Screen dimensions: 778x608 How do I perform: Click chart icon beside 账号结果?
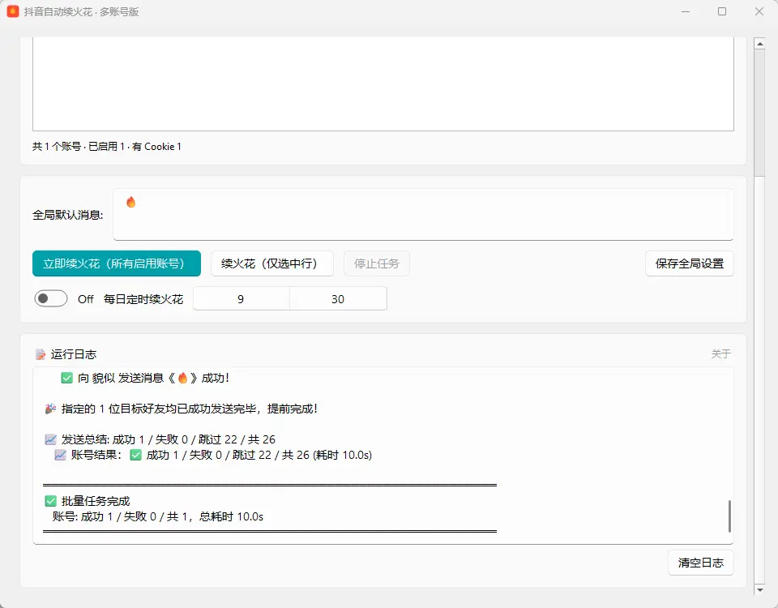click(x=61, y=455)
